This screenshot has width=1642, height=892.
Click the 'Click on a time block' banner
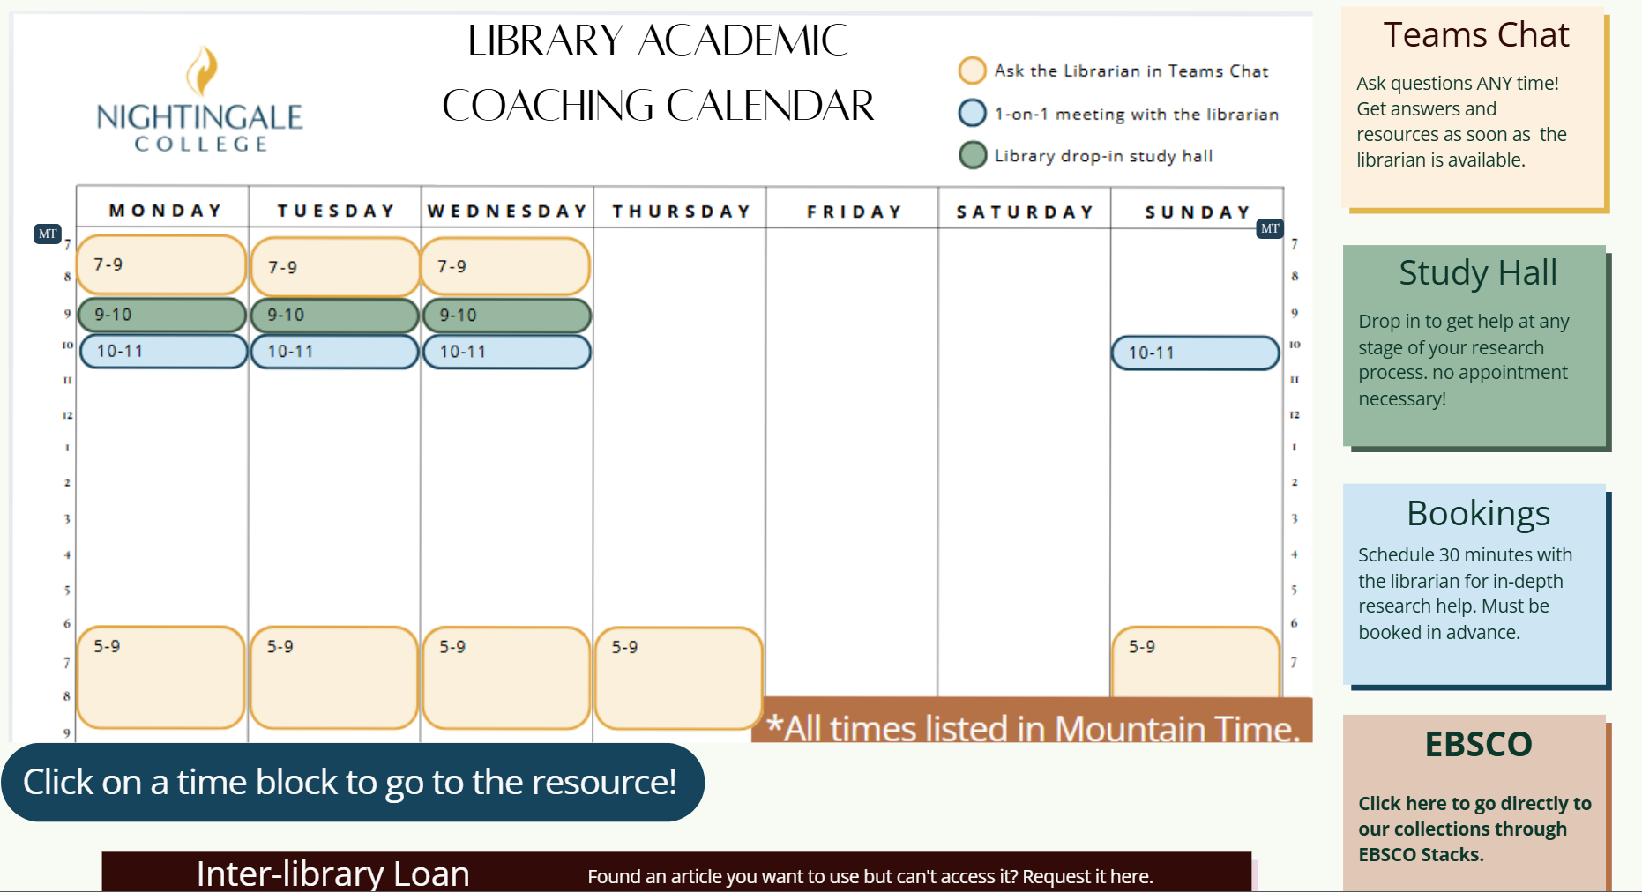tap(352, 782)
